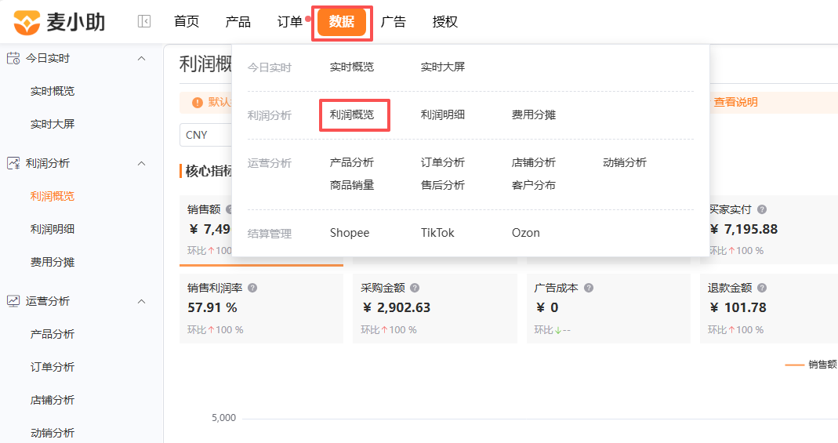
Task: Click the 运营分析 chart icon in sidebar
Action: (x=13, y=301)
